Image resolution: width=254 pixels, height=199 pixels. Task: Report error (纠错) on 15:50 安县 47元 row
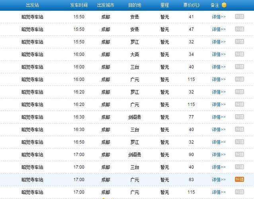pos(239,29)
